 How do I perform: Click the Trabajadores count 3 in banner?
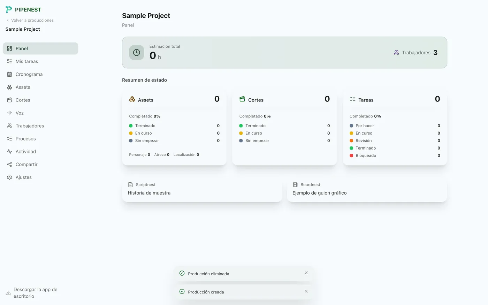pos(435,53)
